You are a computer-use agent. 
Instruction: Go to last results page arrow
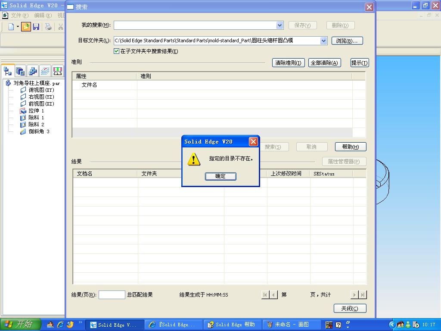click(363, 295)
